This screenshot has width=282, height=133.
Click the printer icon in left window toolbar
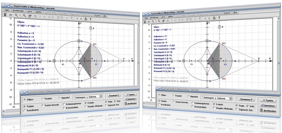click(86, 18)
